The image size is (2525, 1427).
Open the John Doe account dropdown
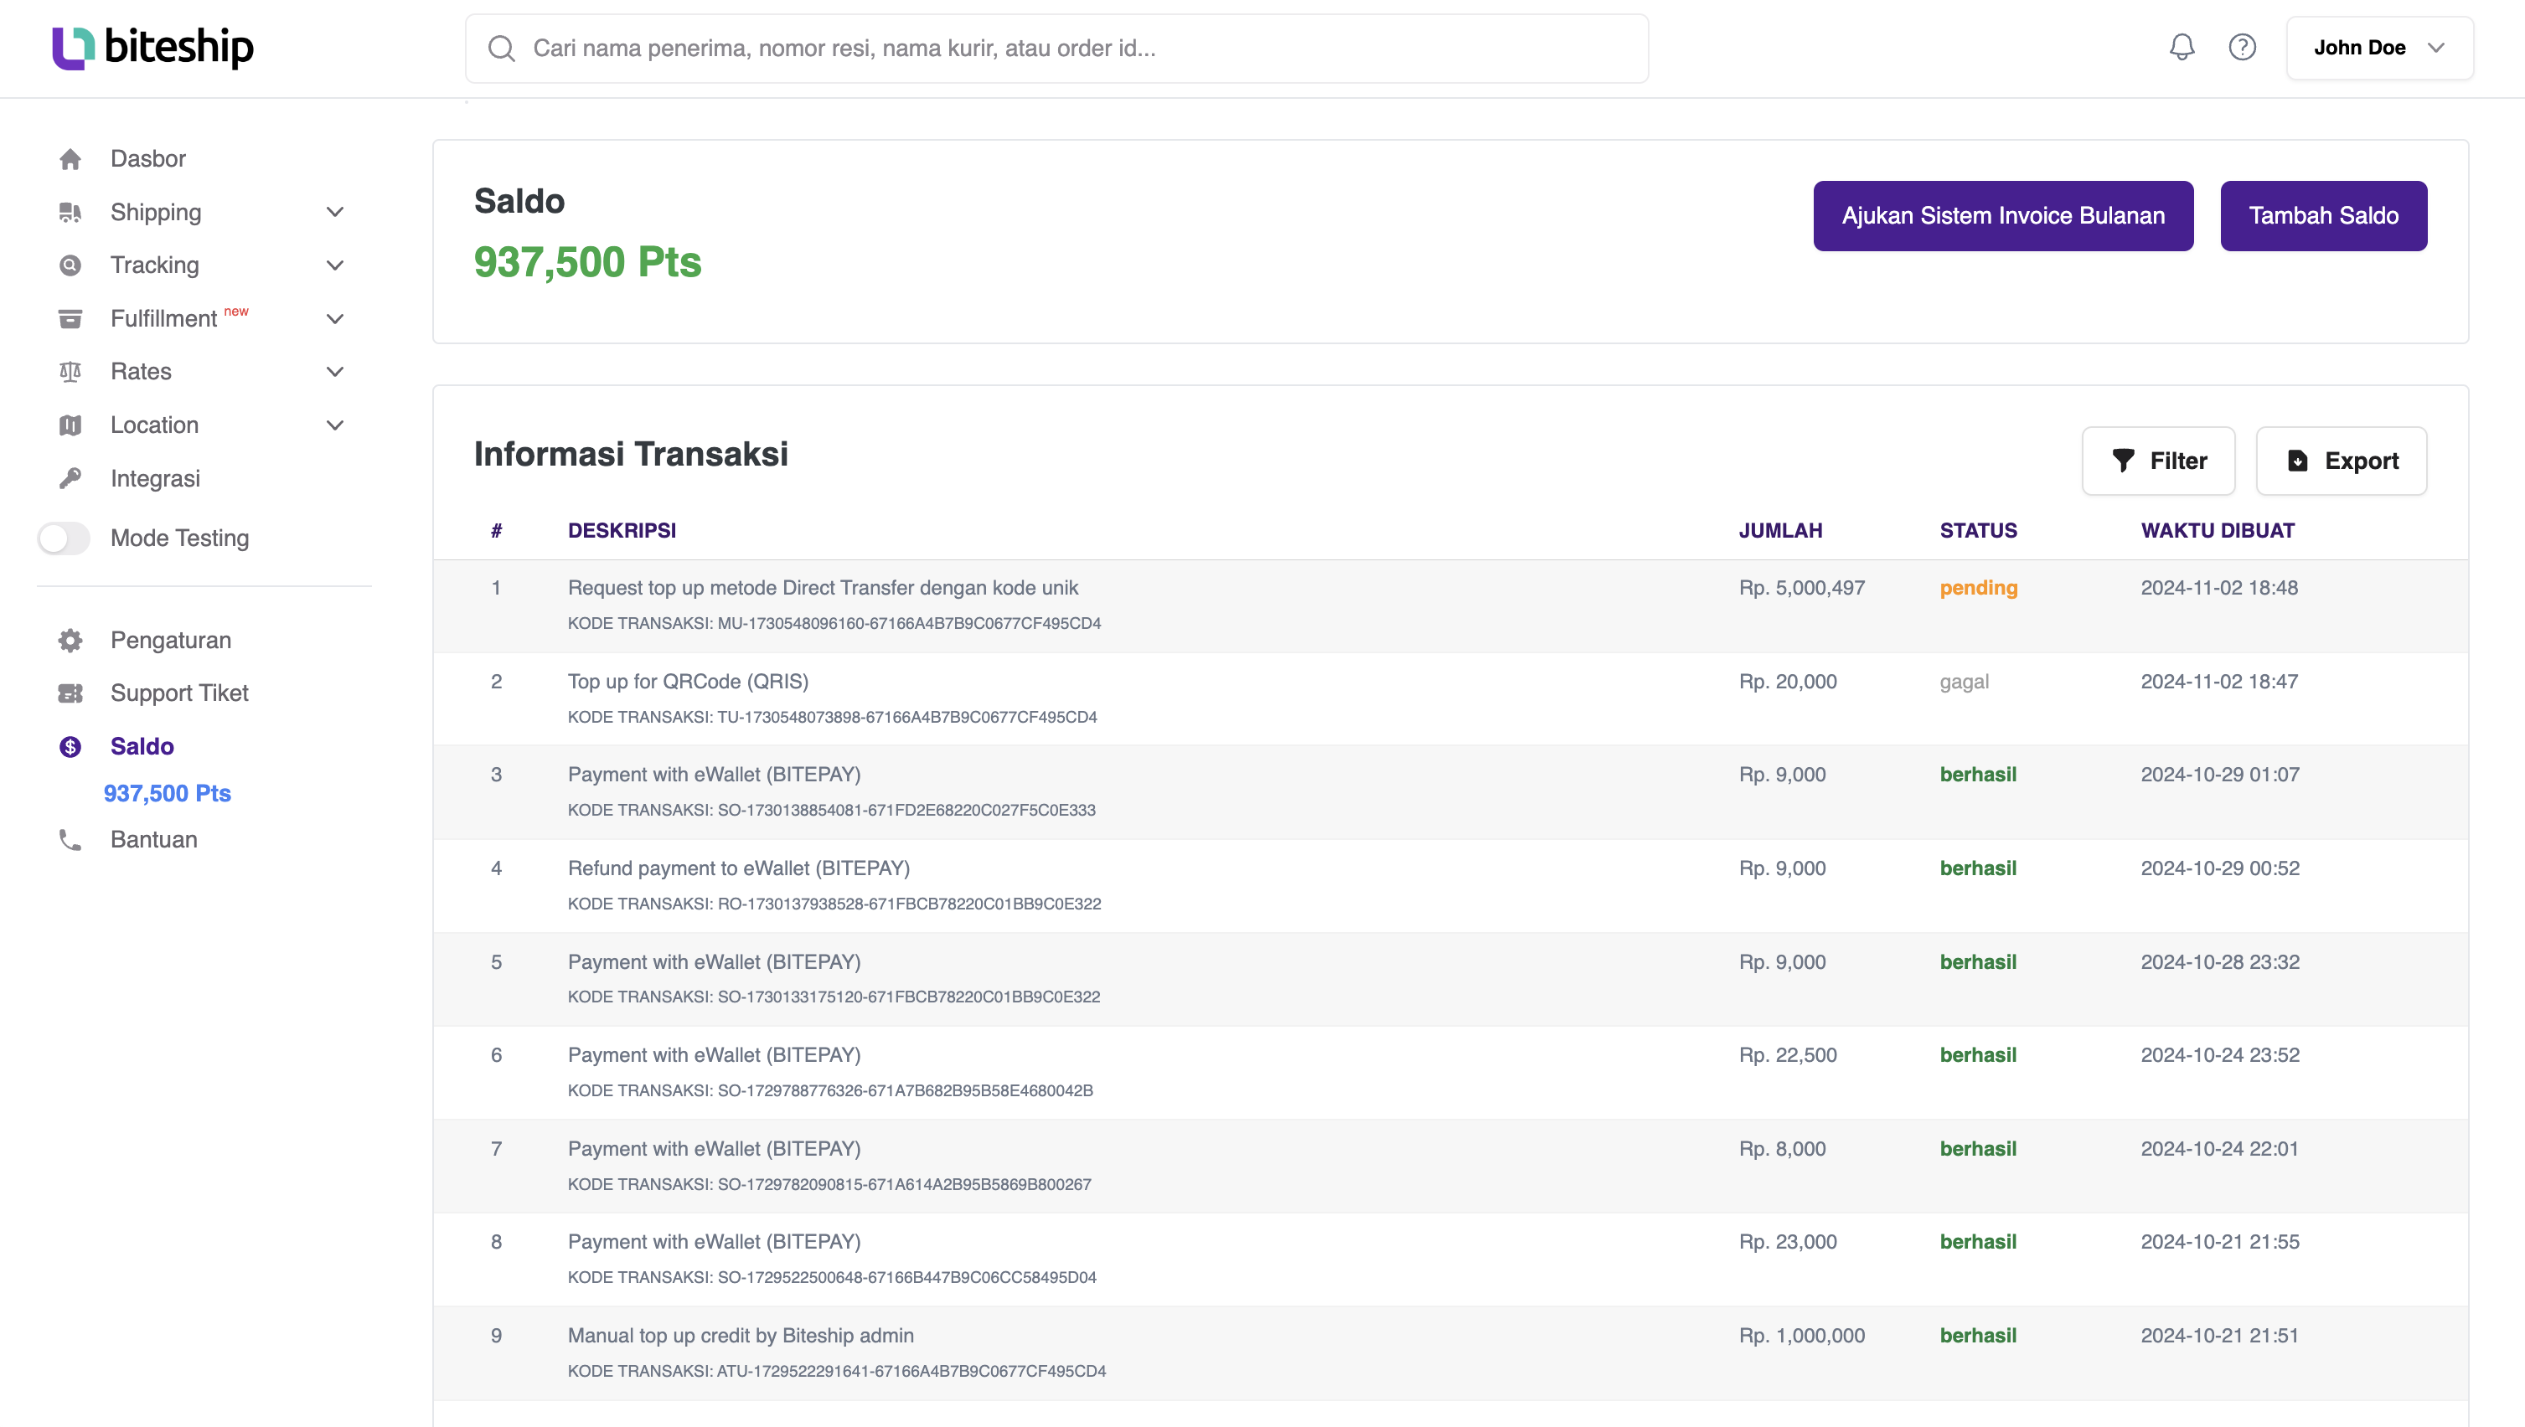pos(2380,48)
